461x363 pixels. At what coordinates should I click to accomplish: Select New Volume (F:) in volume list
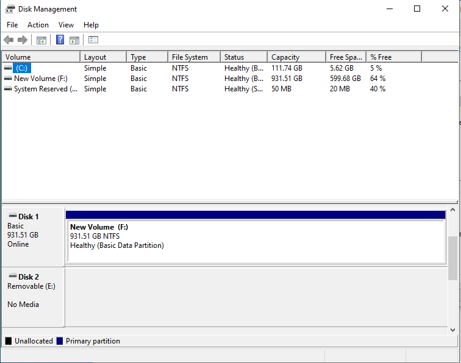[x=40, y=79]
